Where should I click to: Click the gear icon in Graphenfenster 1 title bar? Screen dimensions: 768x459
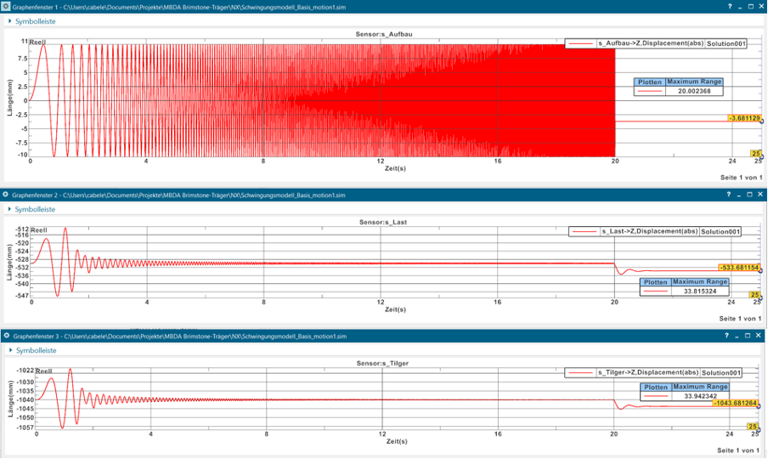[6, 6]
